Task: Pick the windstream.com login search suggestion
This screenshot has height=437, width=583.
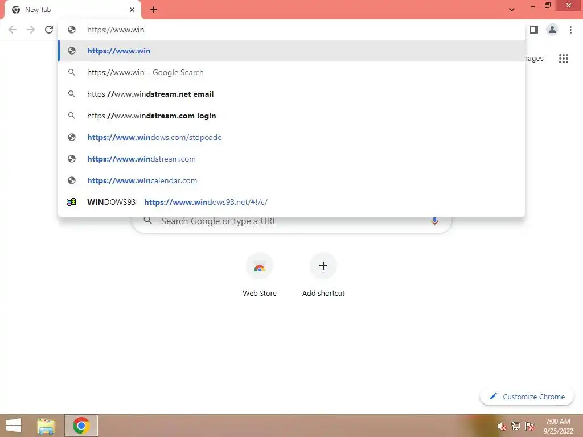Action: [x=292, y=116]
